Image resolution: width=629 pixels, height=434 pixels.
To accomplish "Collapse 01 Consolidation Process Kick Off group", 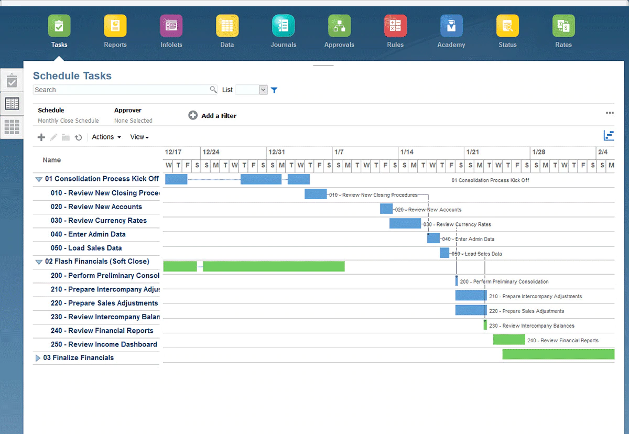I will coord(39,179).
